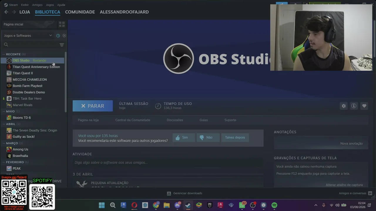Create a Nova anotação
Screen dimensions: 376x211
[x=352, y=143]
